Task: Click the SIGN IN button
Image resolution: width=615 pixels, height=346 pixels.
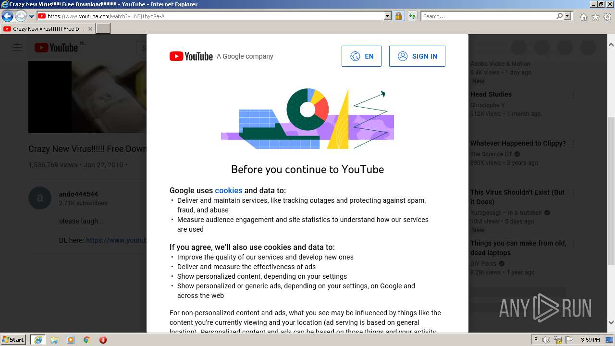Action: point(417,56)
